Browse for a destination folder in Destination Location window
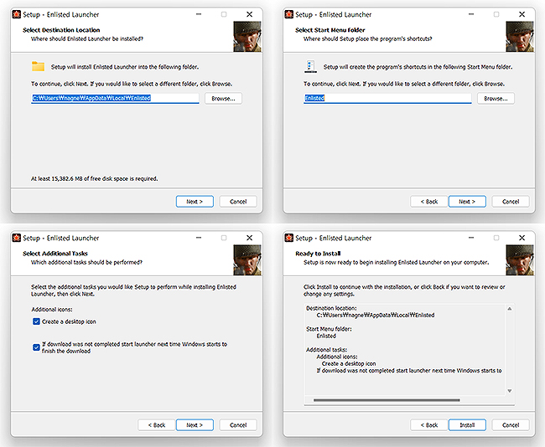 coord(223,99)
